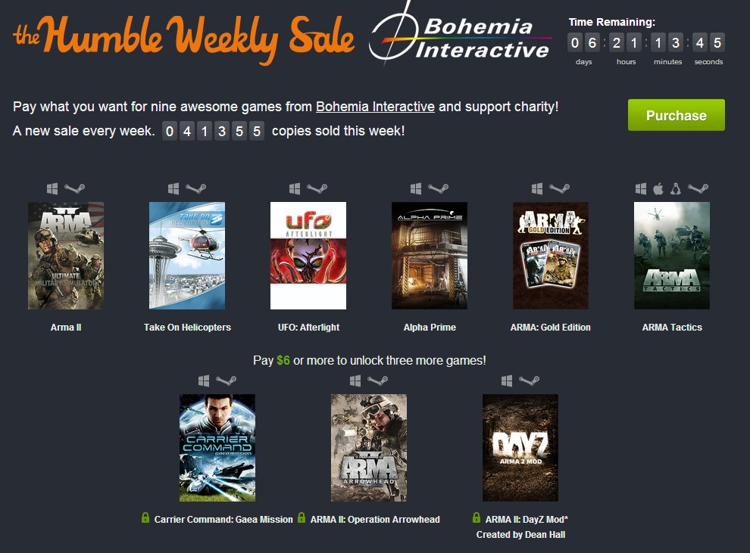
Task: Click the Apple icon above ARMA Tactics
Action: click(658, 188)
